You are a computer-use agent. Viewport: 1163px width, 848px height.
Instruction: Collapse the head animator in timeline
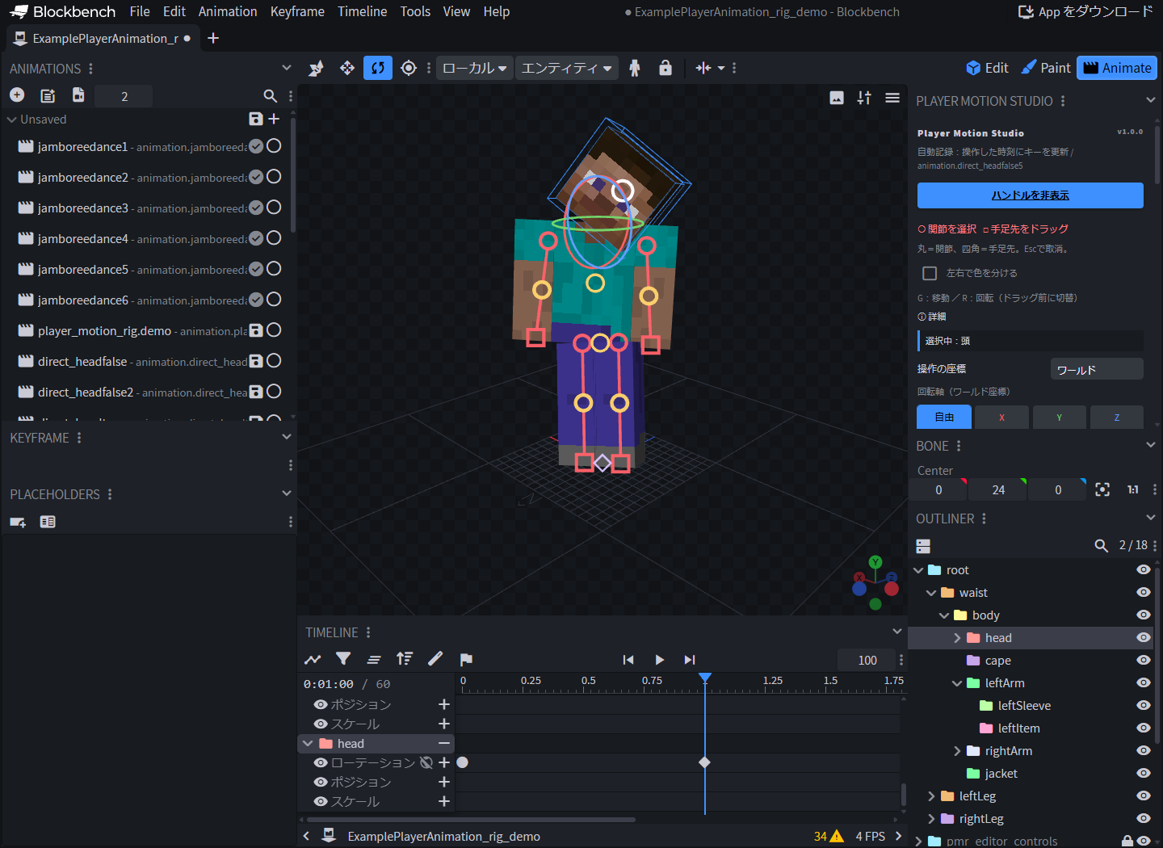pos(308,743)
